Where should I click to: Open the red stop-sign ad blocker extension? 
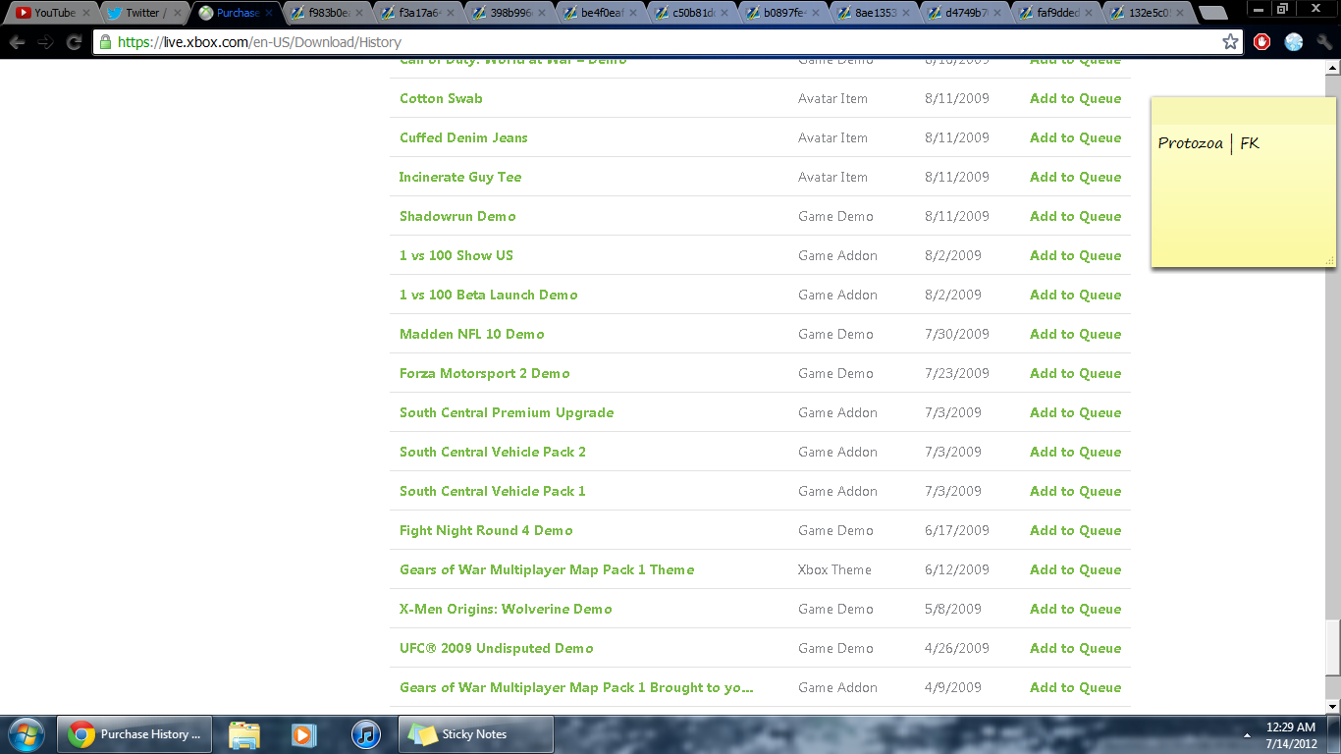(1262, 42)
